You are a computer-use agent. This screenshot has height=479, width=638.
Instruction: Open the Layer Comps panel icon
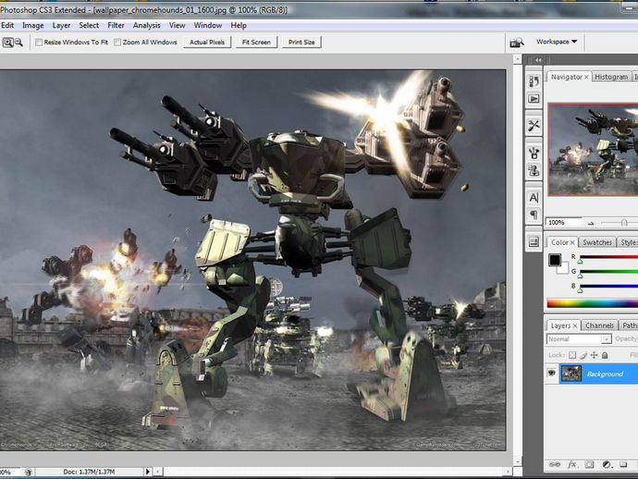click(534, 242)
